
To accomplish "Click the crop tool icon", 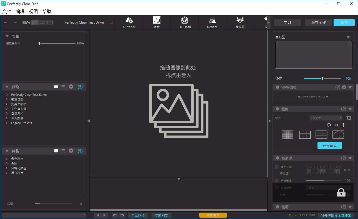I will [x=349, y=118].
